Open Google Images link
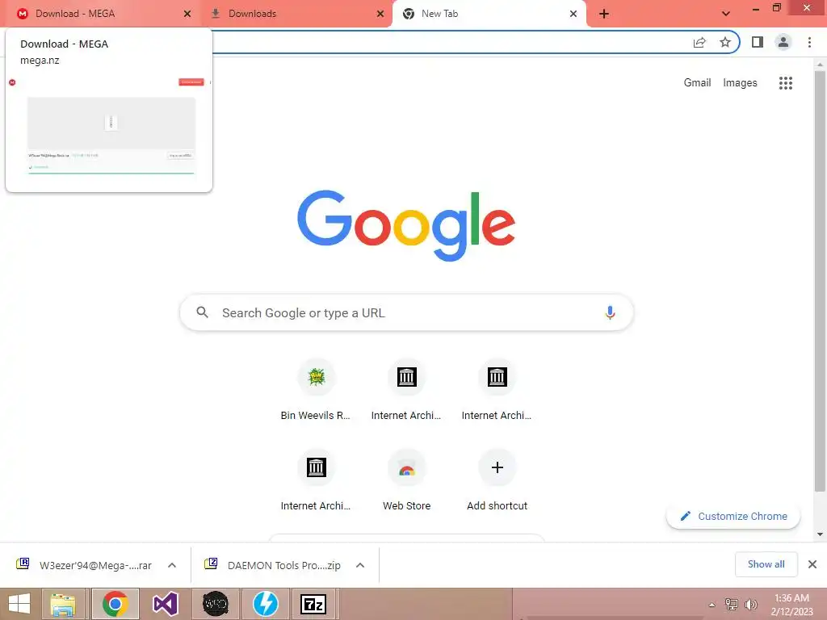This screenshot has height=620, width=827. [740, 83]
